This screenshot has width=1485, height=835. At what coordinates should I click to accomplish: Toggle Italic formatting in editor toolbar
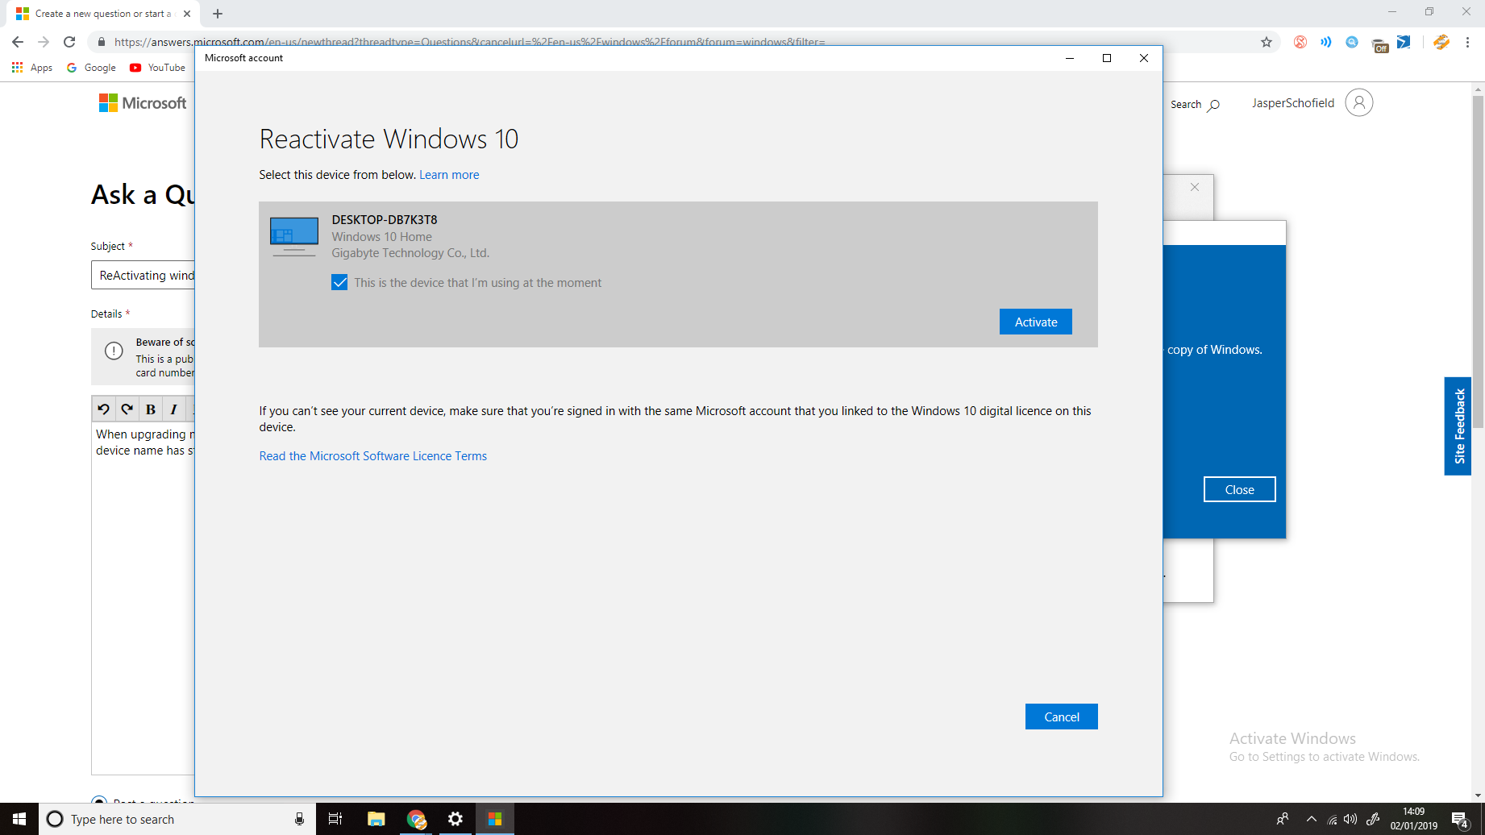point(173,409)
